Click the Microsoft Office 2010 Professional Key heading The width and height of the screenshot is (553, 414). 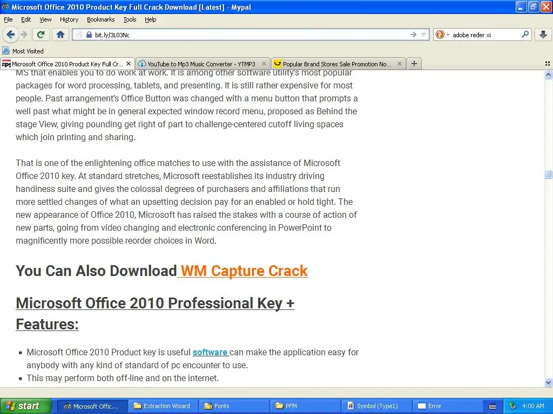pos(155,313)
